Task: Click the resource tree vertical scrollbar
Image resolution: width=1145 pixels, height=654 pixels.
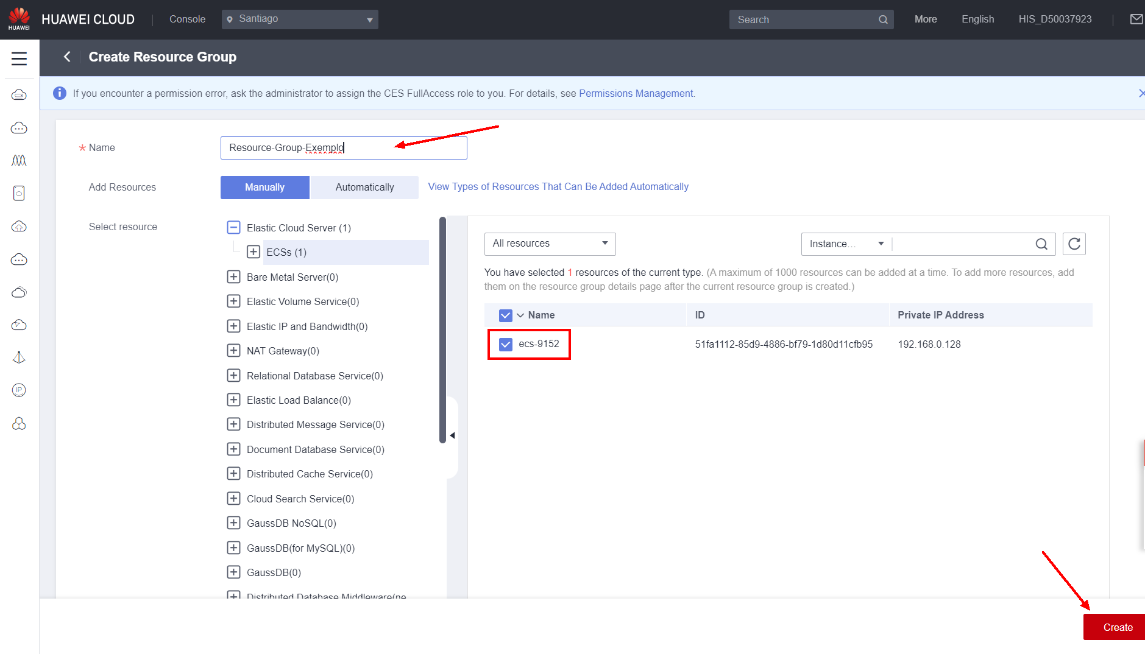Action: (442, 329)
